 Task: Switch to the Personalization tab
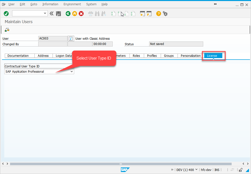pos(191,56)
